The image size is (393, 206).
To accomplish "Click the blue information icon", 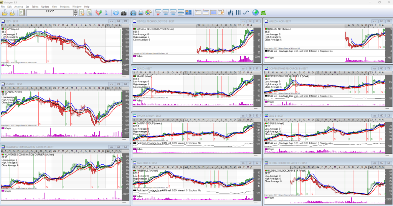I will coord(106,13).
